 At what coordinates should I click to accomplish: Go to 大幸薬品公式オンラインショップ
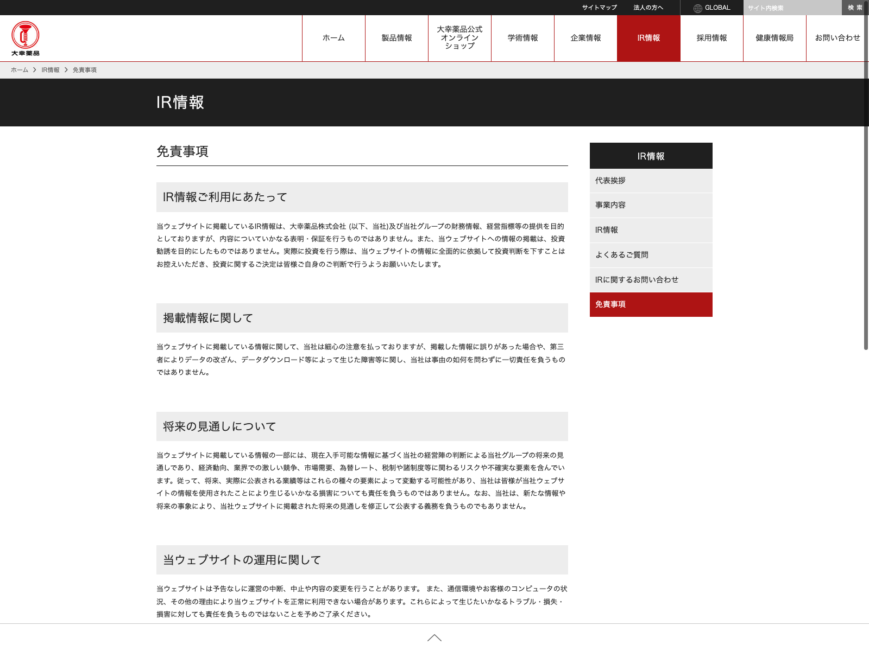click(459, 38)
